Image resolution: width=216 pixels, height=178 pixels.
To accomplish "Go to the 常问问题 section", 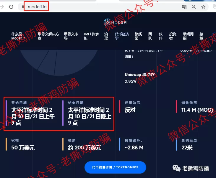I will point(188,36).
